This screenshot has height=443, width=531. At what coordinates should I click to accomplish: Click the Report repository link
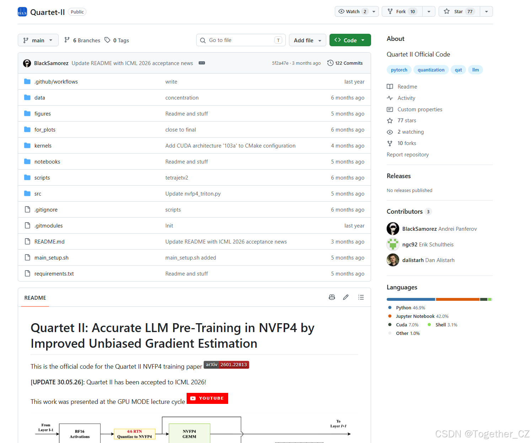point(408,155)
